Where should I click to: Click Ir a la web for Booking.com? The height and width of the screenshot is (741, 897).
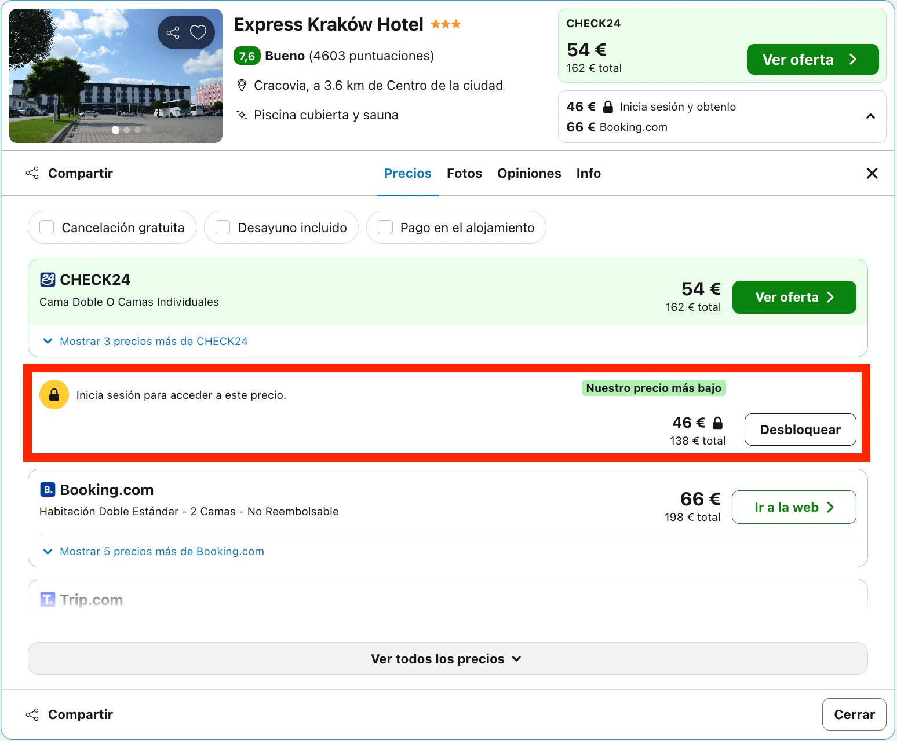[x=794, y=507]
